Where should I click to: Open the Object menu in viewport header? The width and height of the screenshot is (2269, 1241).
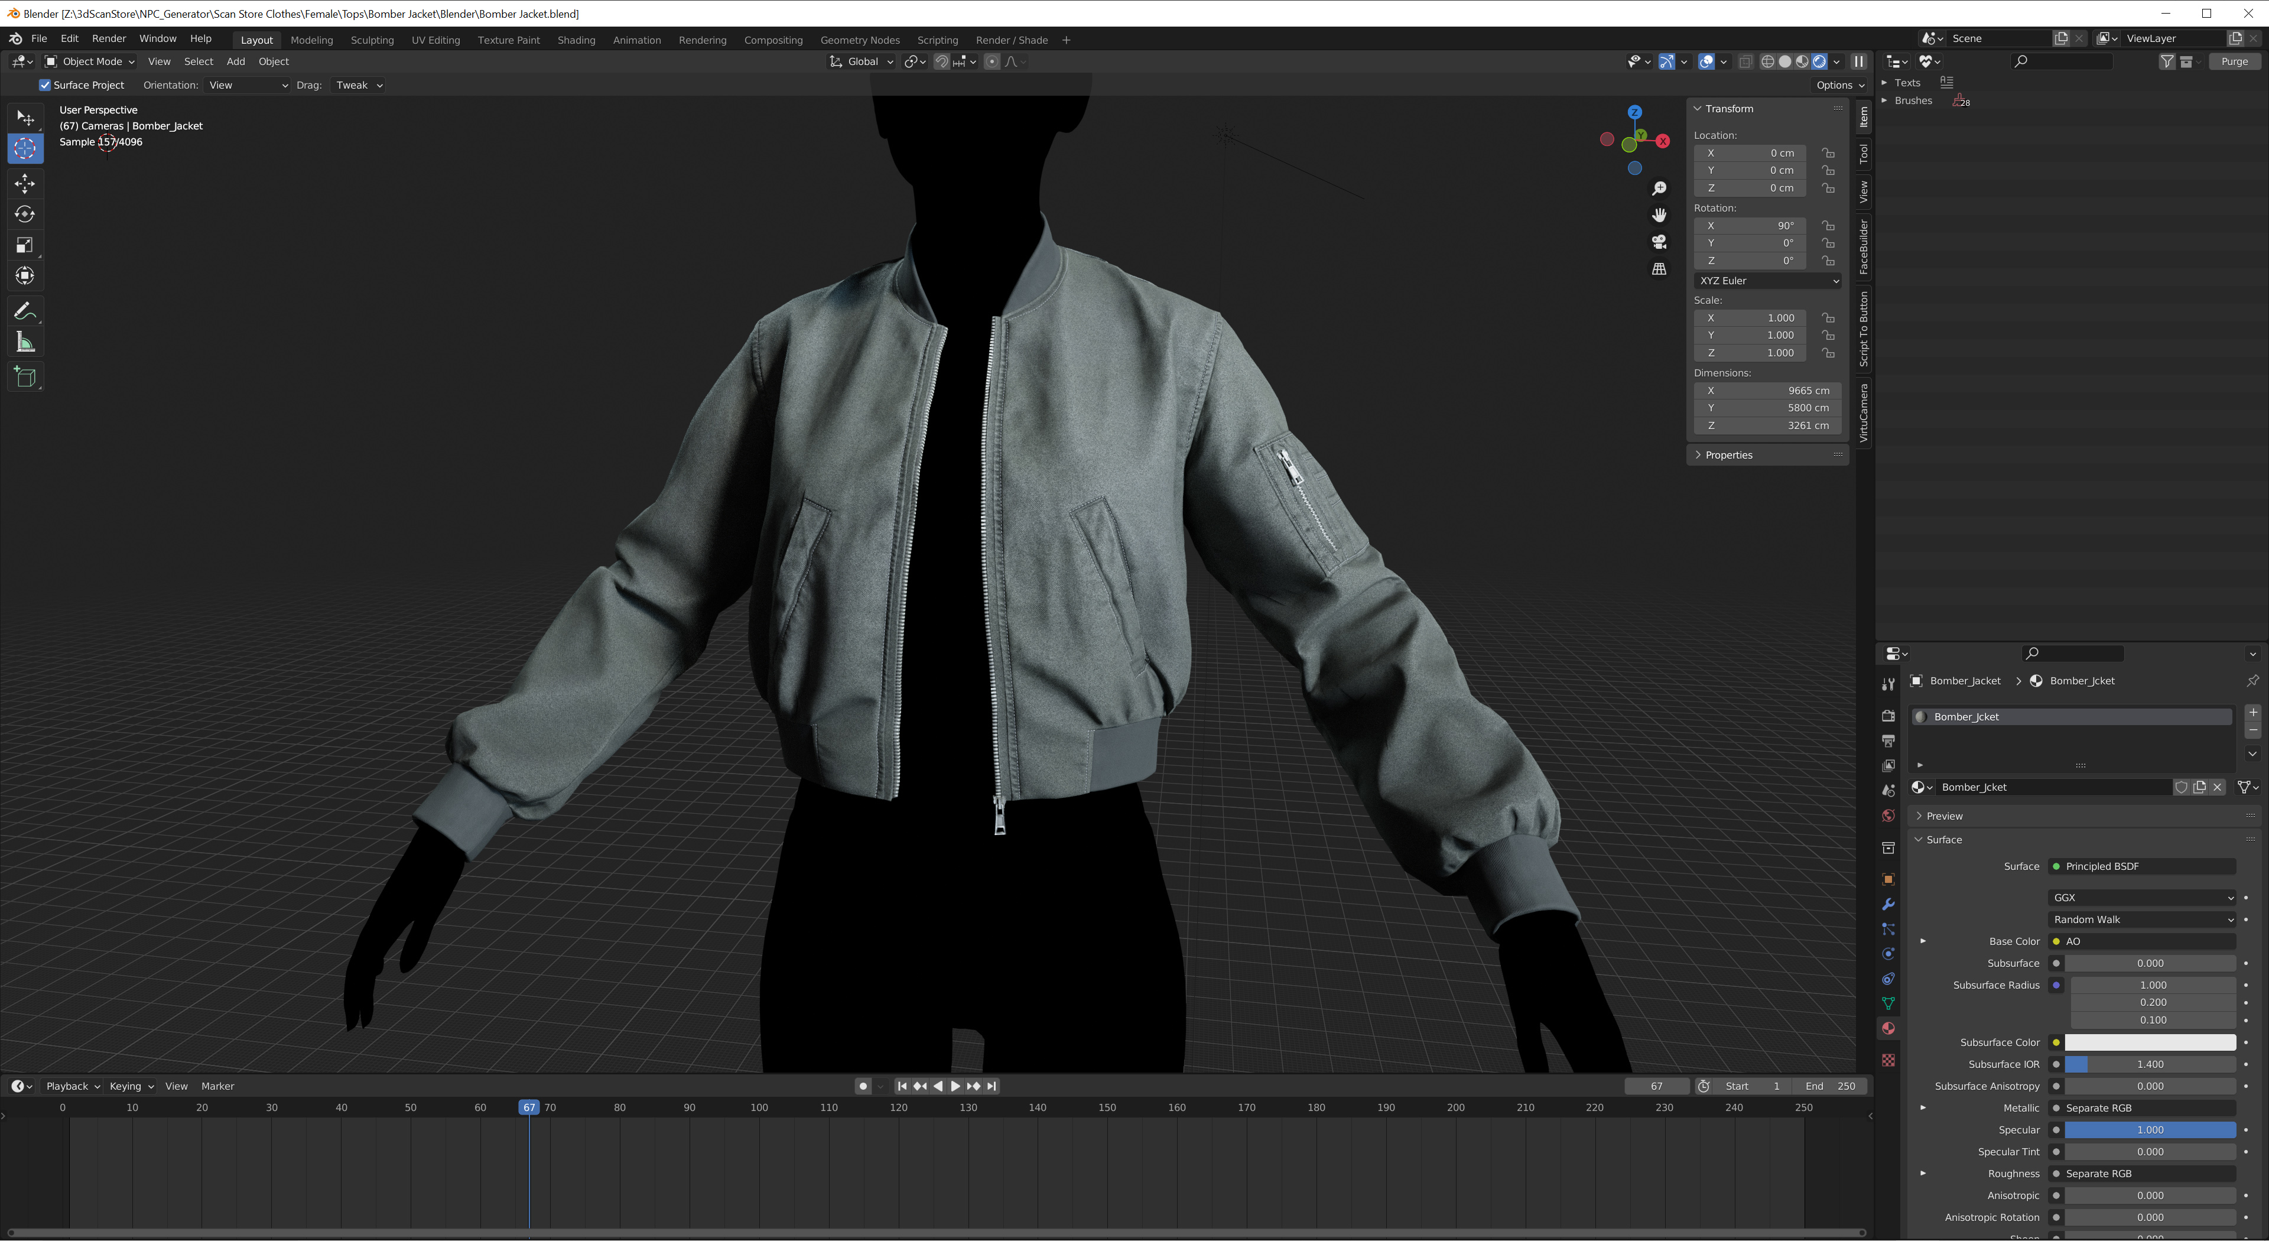coord(273,61)
